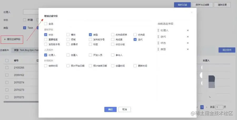Click page number 1 in pagination

point(202,107)
